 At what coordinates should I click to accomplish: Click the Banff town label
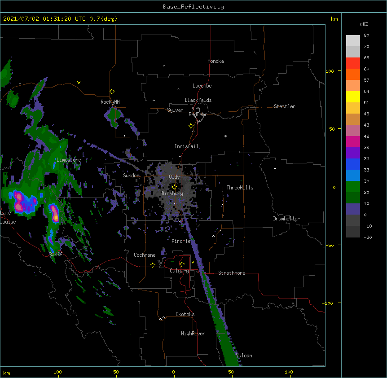pyautogui.click(x=56, y=255)
